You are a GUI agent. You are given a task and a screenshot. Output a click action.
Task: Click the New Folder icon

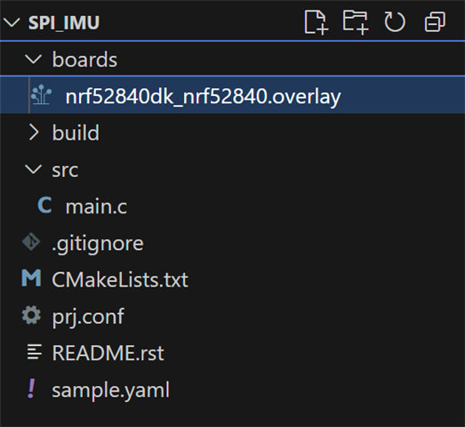click(356, 22)
